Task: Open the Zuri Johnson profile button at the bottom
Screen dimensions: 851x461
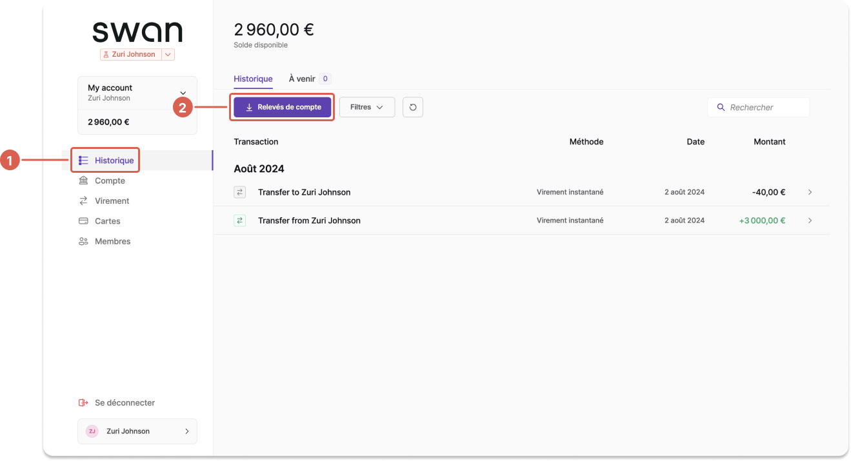Action: (137, 431)
